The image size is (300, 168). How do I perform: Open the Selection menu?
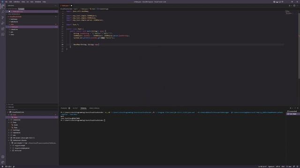[x=17, y=2]
